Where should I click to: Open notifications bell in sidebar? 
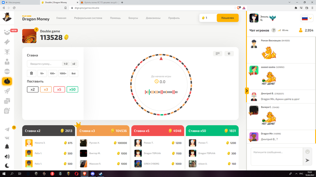[7, 146]
